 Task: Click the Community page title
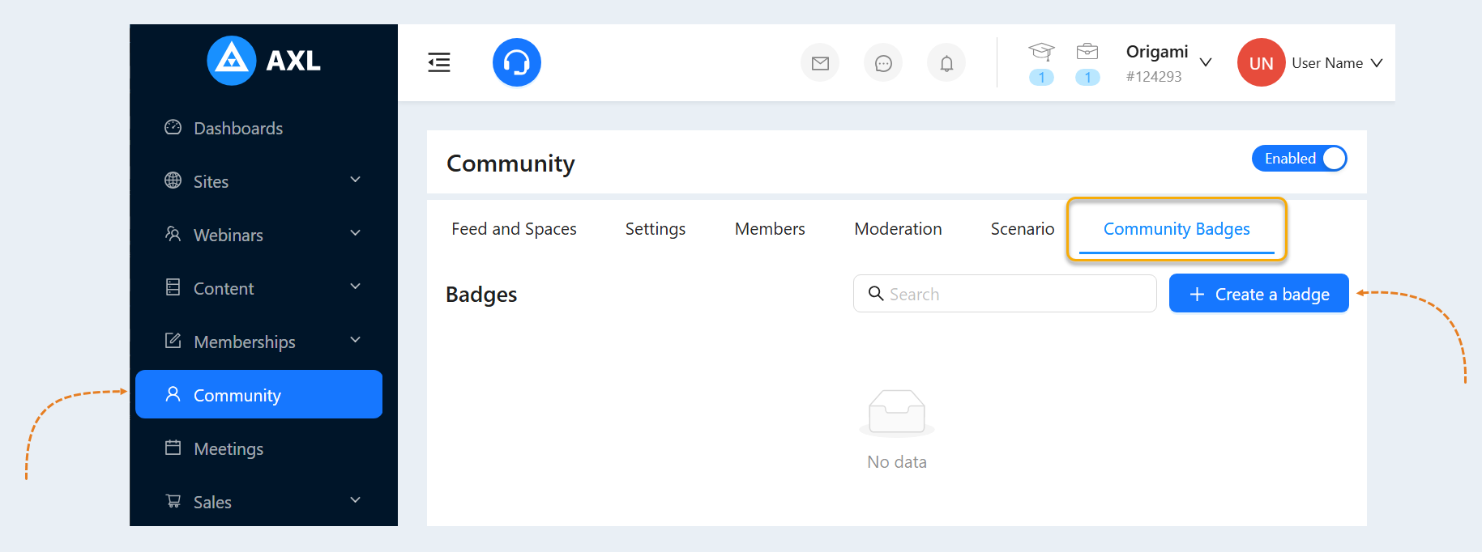point(510,163)
